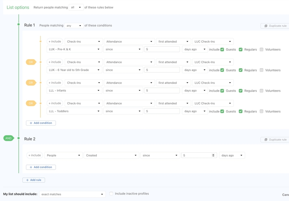The width and height of the screenshot is (289, 201).
Task: Add a condition to Rule 1
Action: (x=41, y=123)
